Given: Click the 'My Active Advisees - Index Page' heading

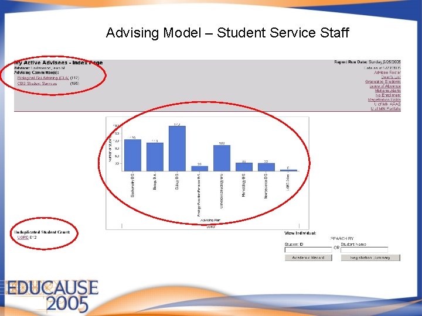Looking at the screenshot, I should (x=59, y=63).
